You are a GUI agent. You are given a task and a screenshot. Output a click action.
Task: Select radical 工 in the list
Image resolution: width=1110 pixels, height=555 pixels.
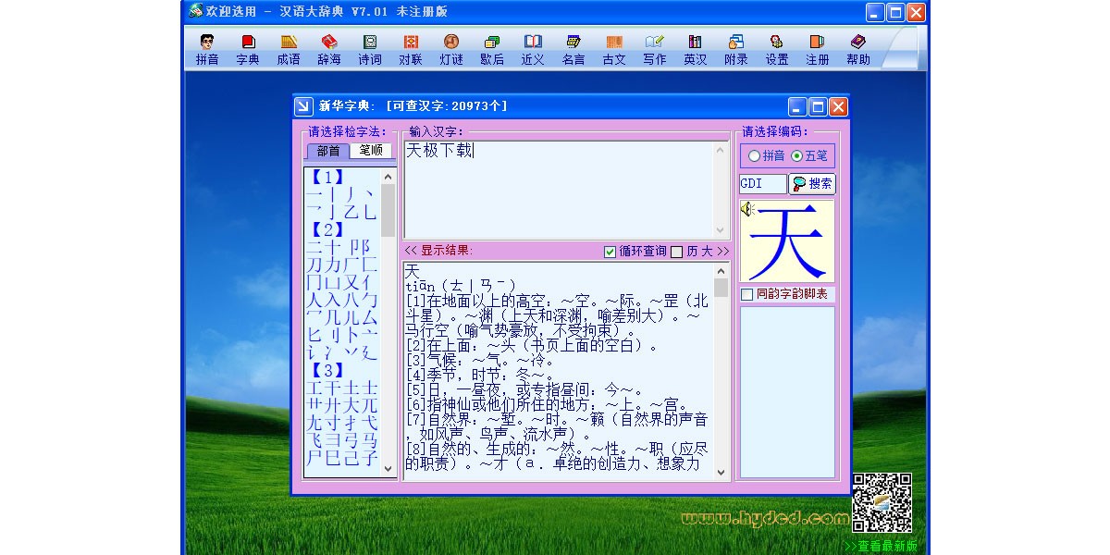click(315, 388)
